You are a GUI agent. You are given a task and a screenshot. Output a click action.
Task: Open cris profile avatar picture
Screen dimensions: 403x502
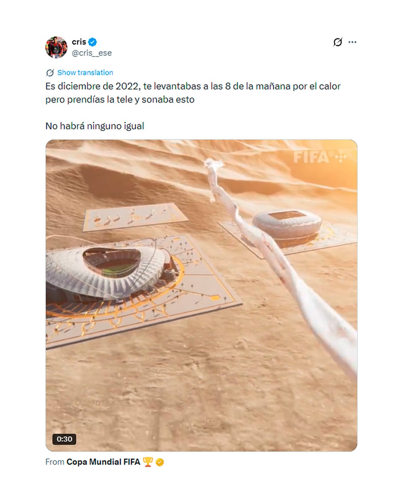(x=56, y=47)
